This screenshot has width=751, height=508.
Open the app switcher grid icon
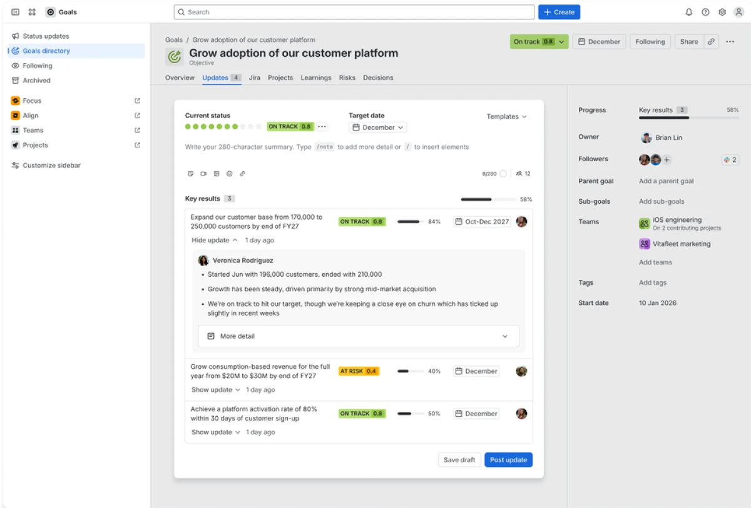31,12
